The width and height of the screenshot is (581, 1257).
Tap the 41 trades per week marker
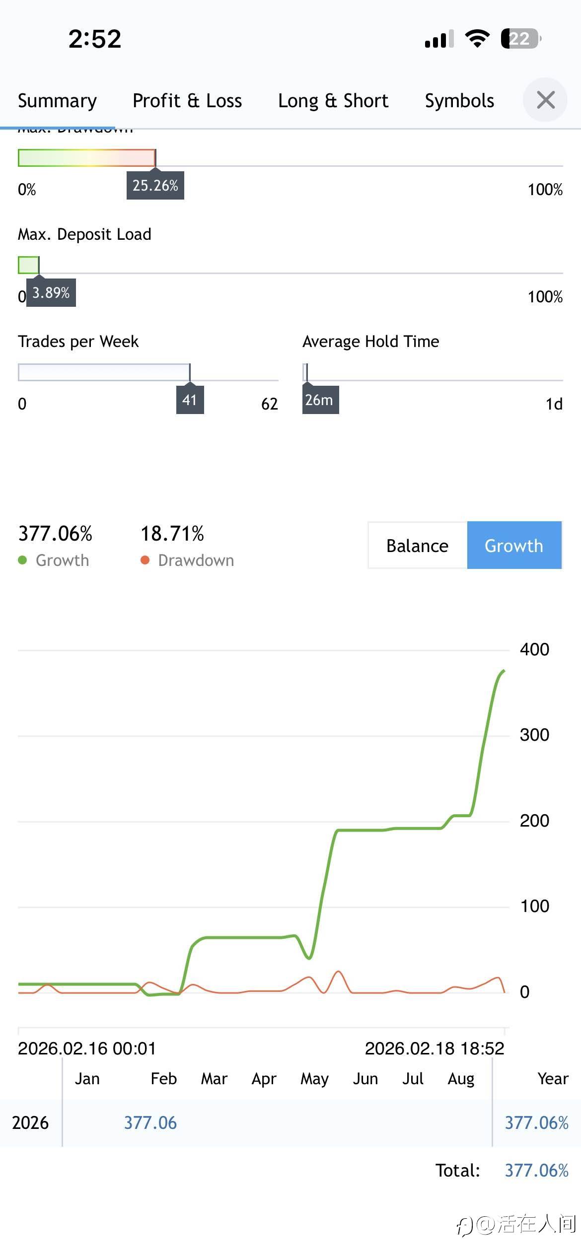(x=190, y=400)
